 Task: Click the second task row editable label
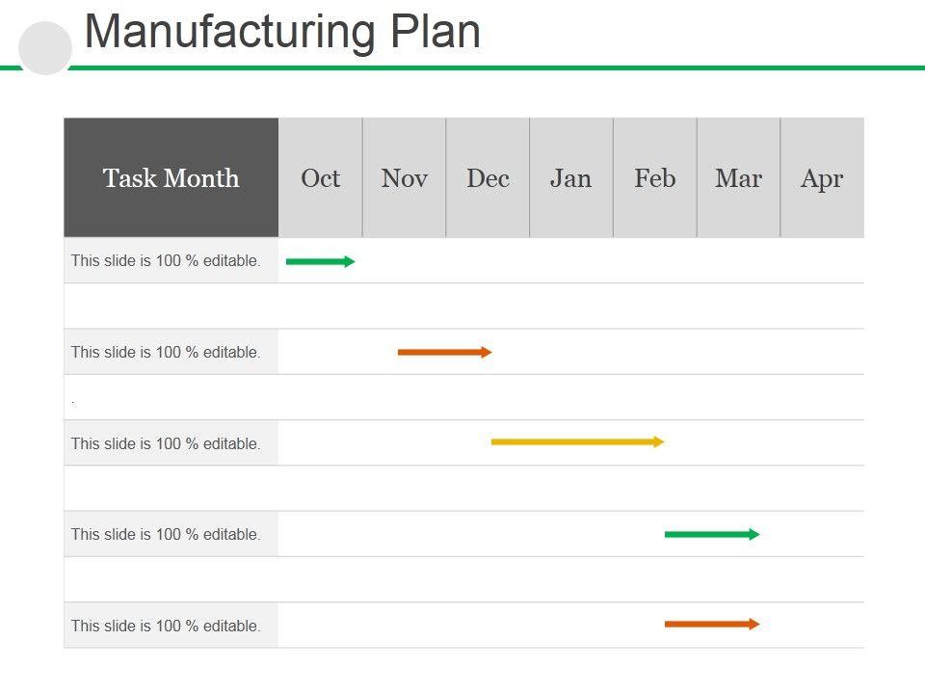coord(166,353)
